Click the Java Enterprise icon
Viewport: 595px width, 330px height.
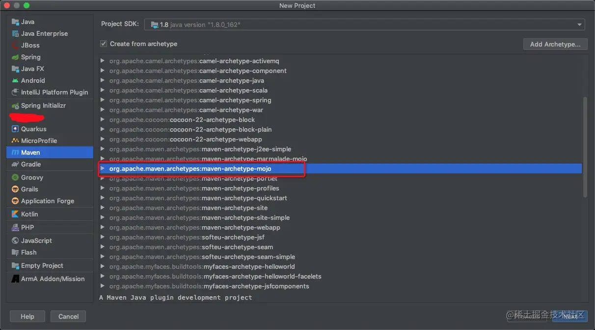coord(15,34)
